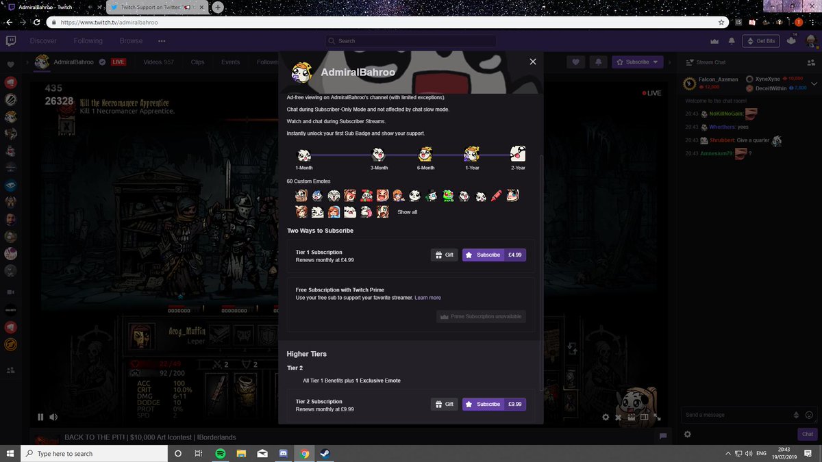Open the Bits icon in chat input
This screenshot has width=822, height=462.
coord(796,415)
